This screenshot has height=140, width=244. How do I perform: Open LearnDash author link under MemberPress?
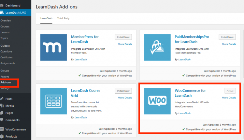pos(81,60)
